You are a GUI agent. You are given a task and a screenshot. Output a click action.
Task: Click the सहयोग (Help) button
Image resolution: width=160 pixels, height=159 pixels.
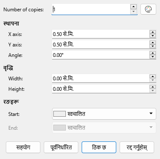coord(23,147)
